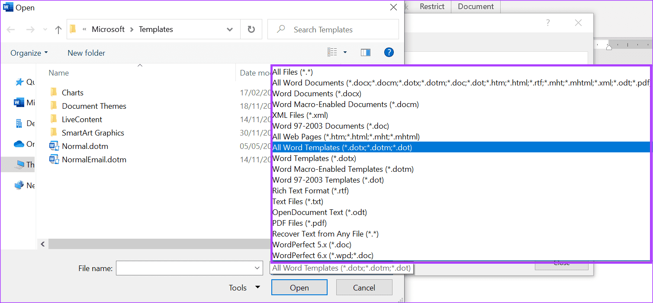Click the New folder button

[87, 53]
